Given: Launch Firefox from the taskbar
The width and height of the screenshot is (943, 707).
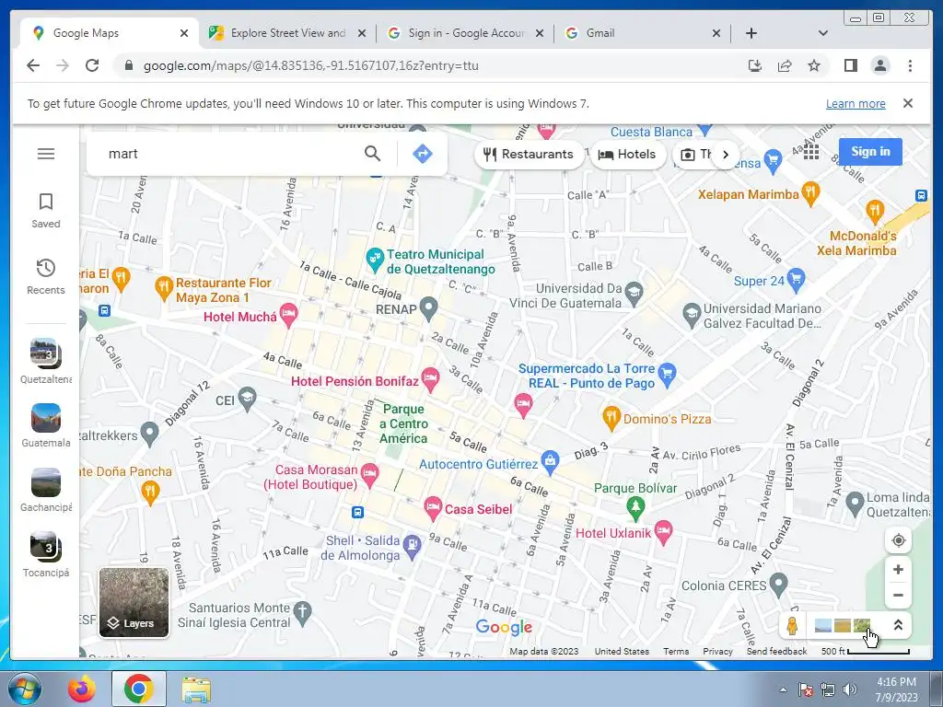Looking at the screenshot, I should click(82, 689).
